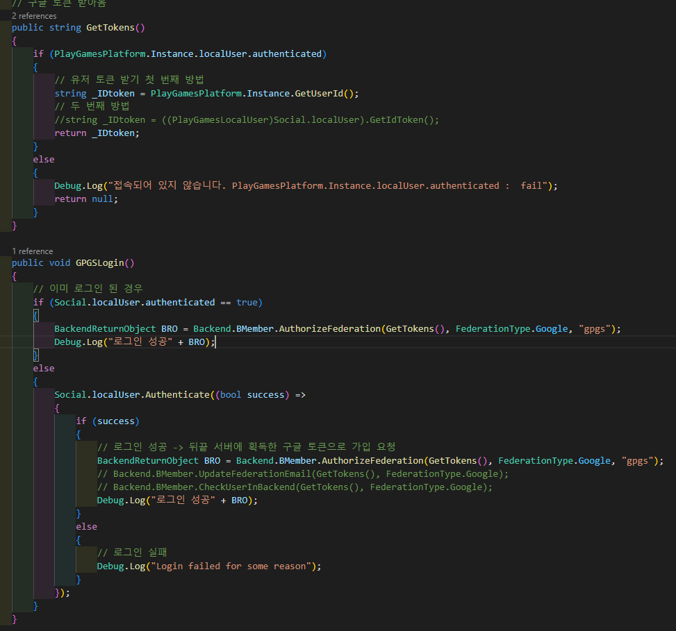
Task: Click the 'void' keyword before GPGSLogin
Action: pyautogui.click(x=60, y=262)
